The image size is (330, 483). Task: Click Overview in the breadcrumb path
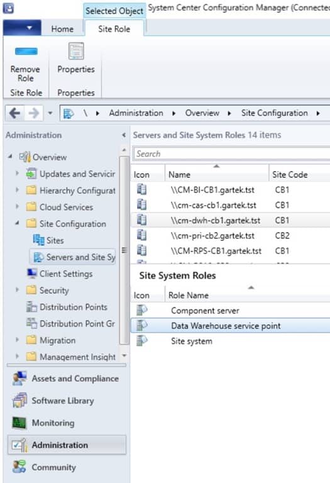(202, 113)
